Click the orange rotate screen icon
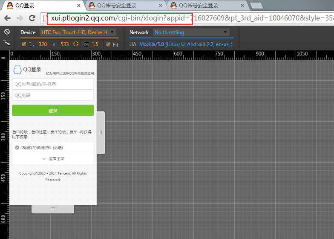The image size is (334, 239). (76, 44)
